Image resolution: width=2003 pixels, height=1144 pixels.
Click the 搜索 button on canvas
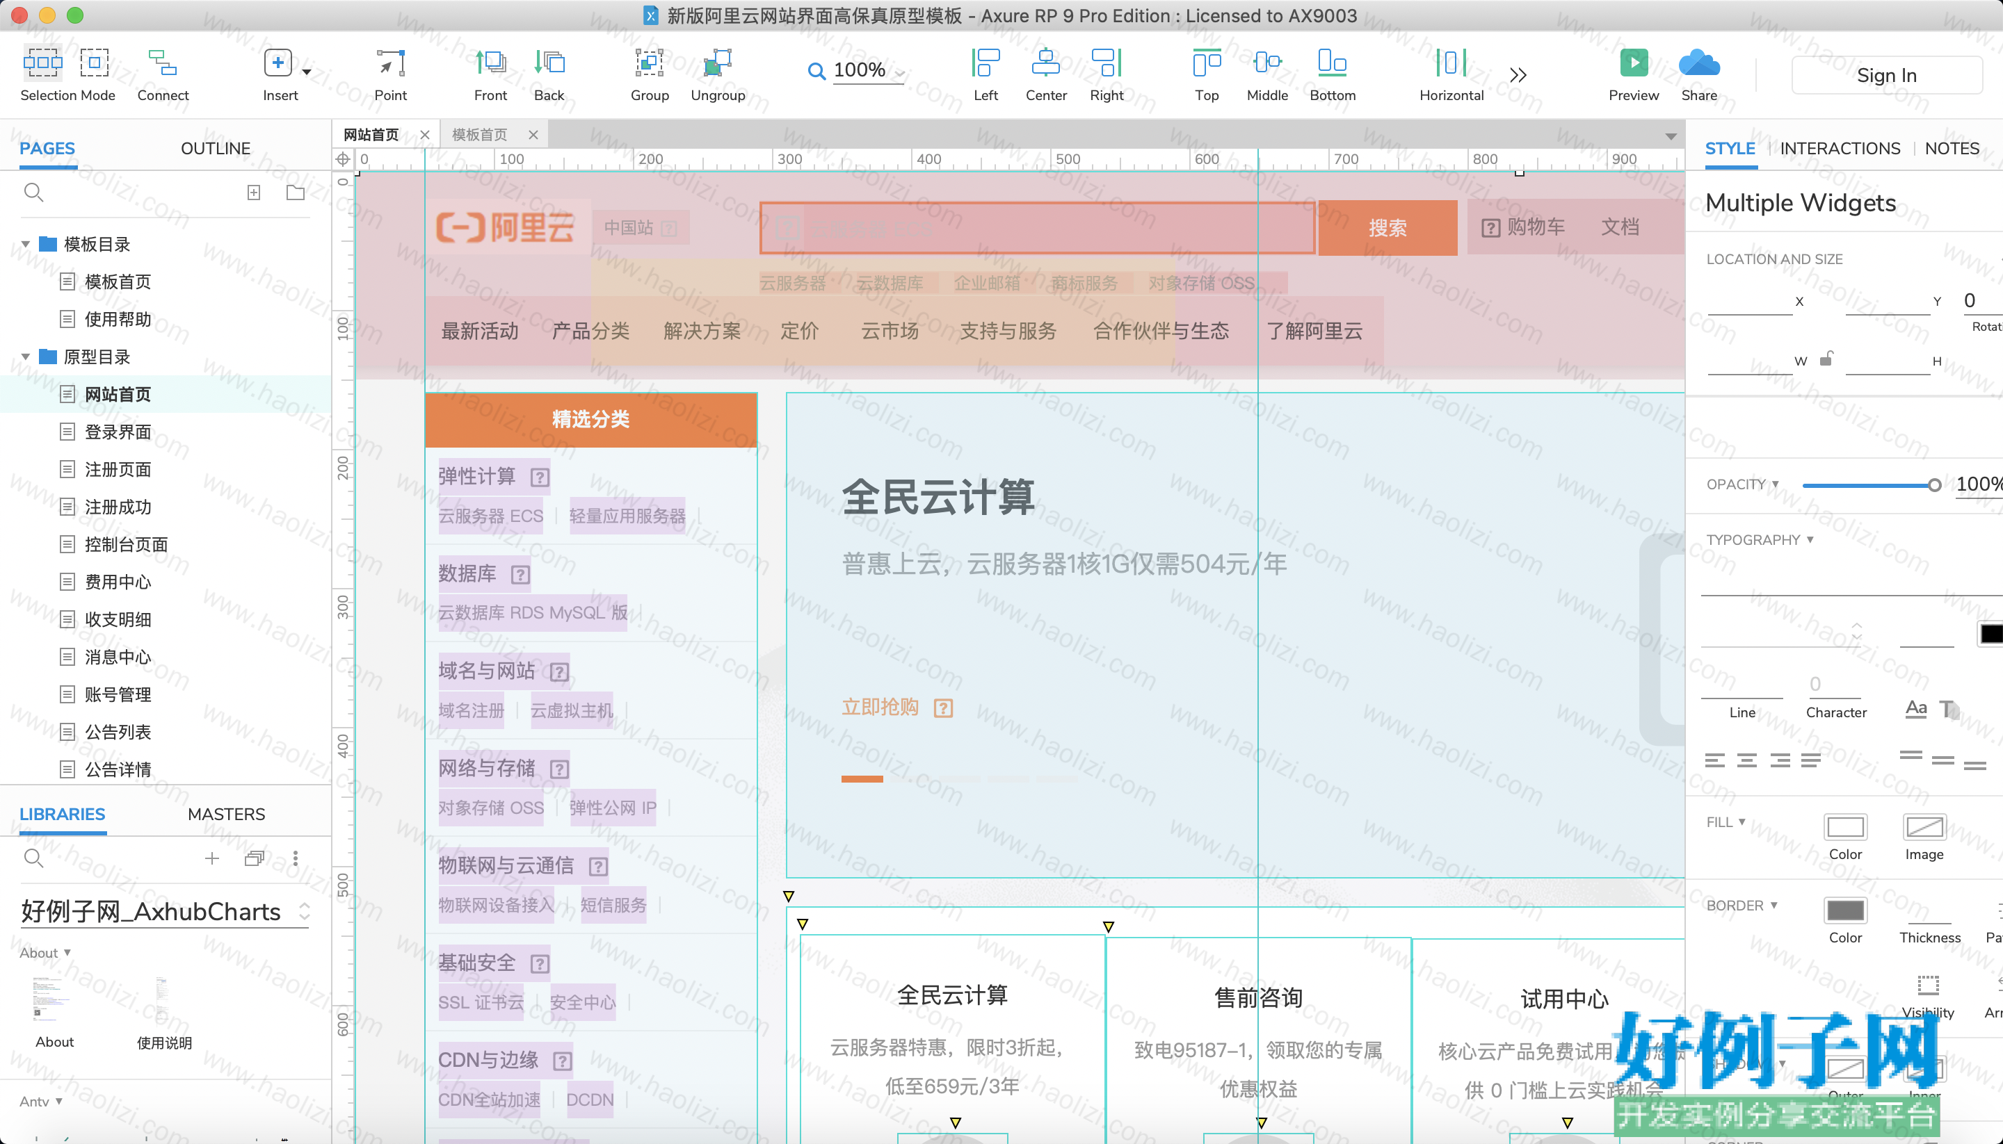[x=1387, y=228]
